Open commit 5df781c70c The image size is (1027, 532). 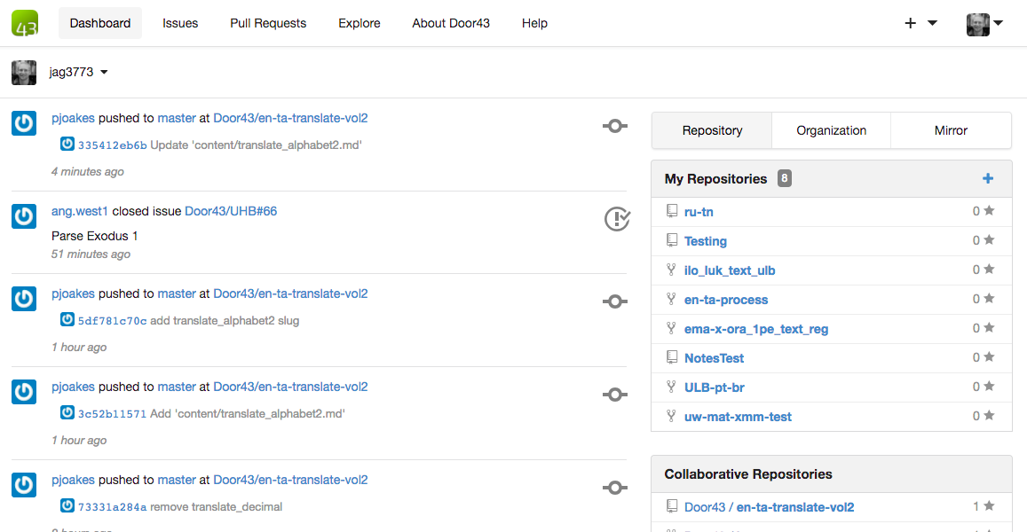tap(112, 321)
